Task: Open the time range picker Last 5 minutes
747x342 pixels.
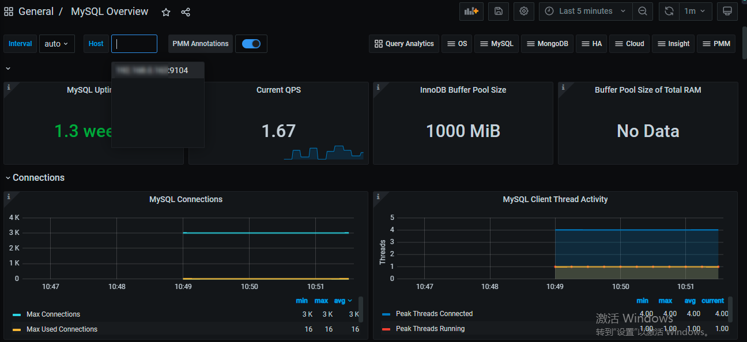Action: pyautogui.click(x=585, y=11)
